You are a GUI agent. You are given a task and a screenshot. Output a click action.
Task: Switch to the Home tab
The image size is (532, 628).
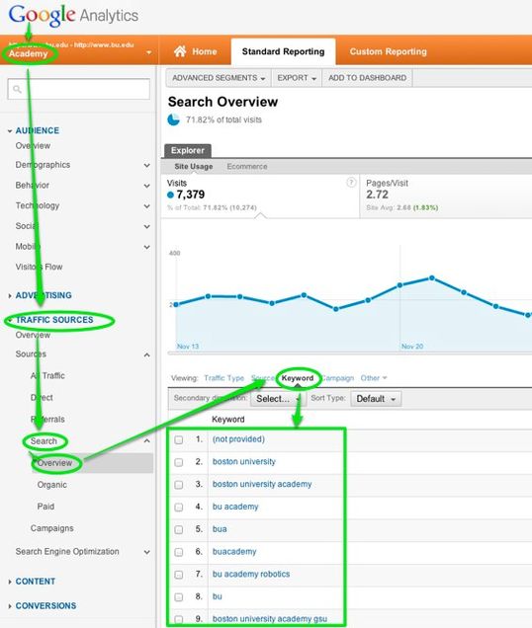pyautogui.click(x=196, y=51)
